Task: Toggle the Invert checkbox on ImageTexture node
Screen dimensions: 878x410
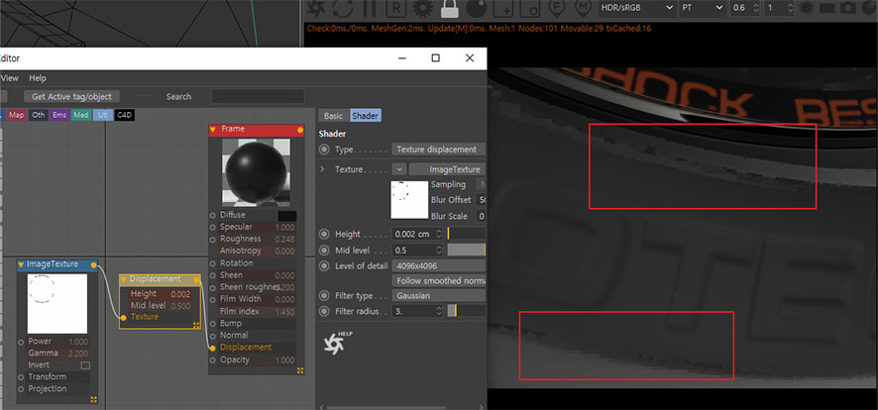Action: 84,365
